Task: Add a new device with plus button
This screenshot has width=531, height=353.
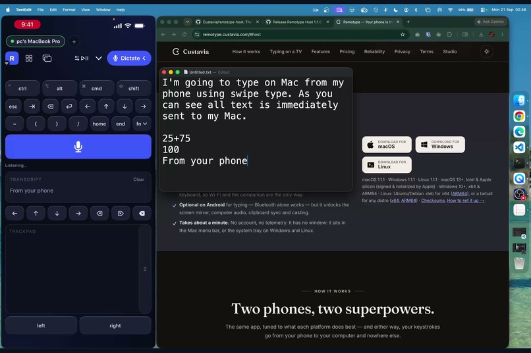Action: tap(74, 41)
